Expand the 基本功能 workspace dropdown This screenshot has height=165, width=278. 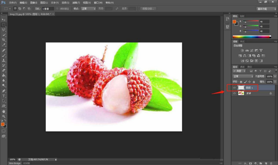click(x=266, y=9)
